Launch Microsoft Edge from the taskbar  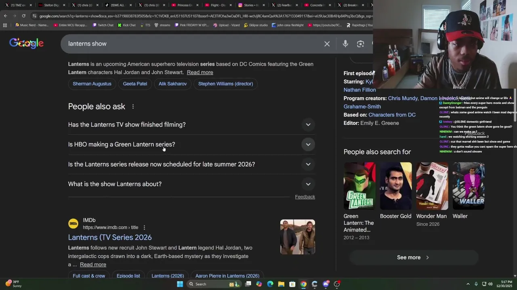point(270,284)
